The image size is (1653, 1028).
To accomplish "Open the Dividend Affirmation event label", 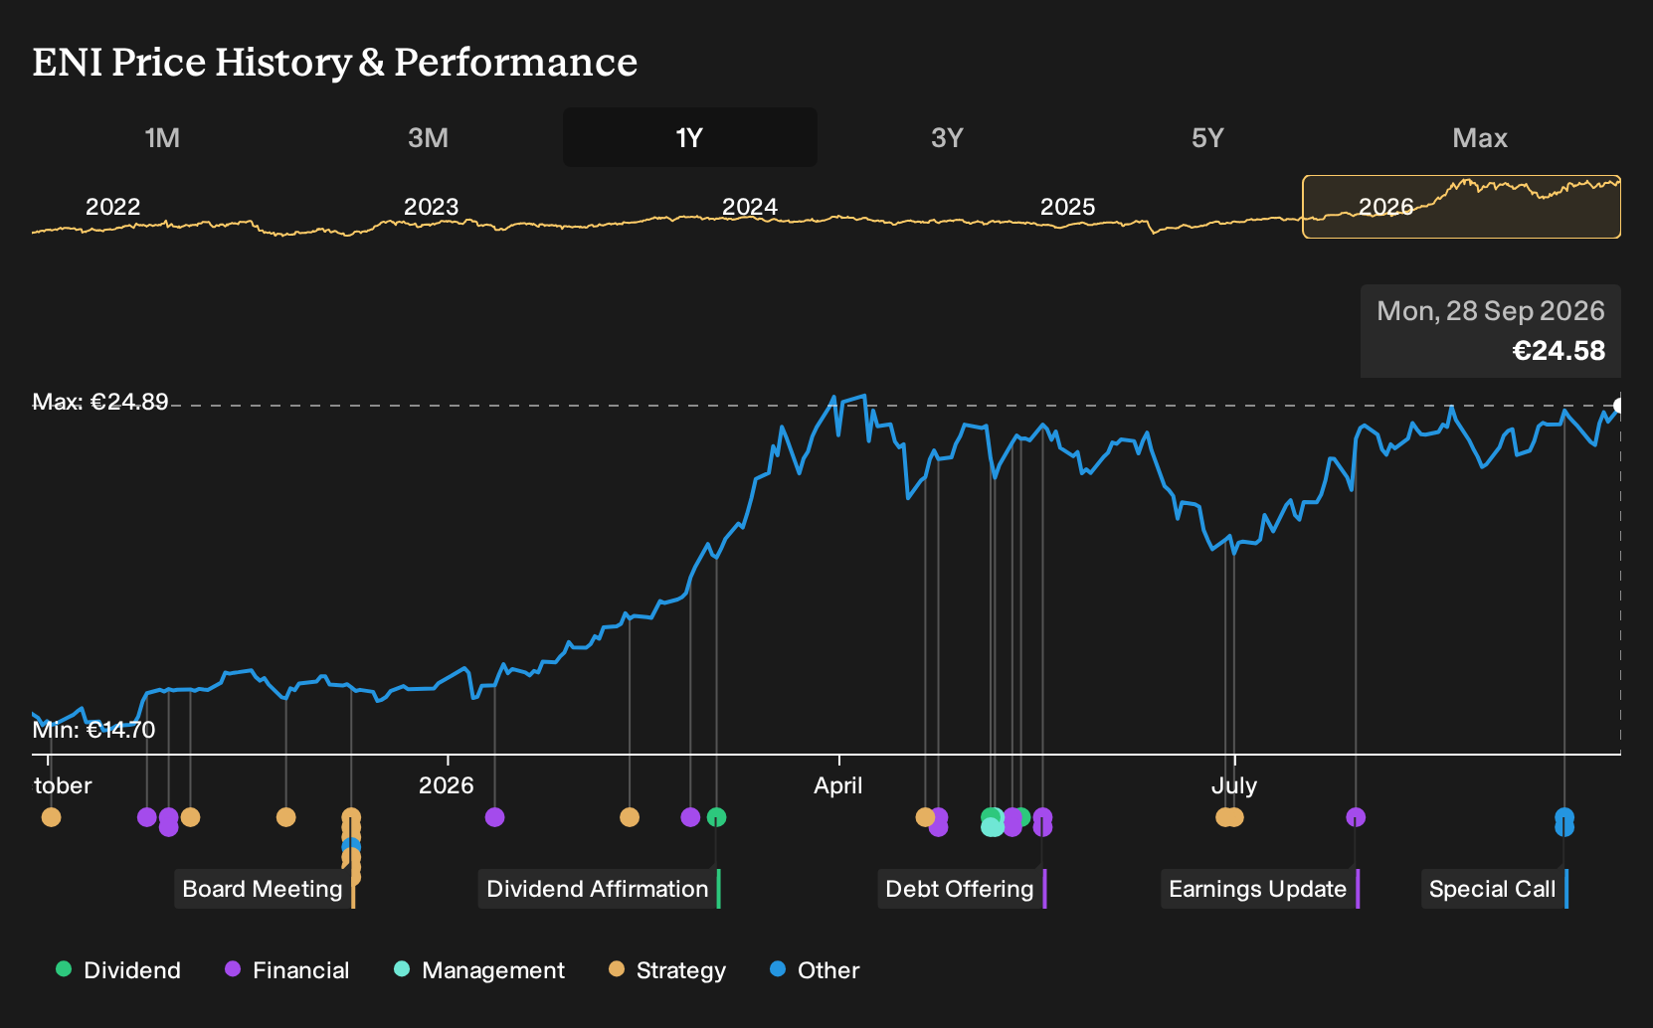I will coord(598,889).
